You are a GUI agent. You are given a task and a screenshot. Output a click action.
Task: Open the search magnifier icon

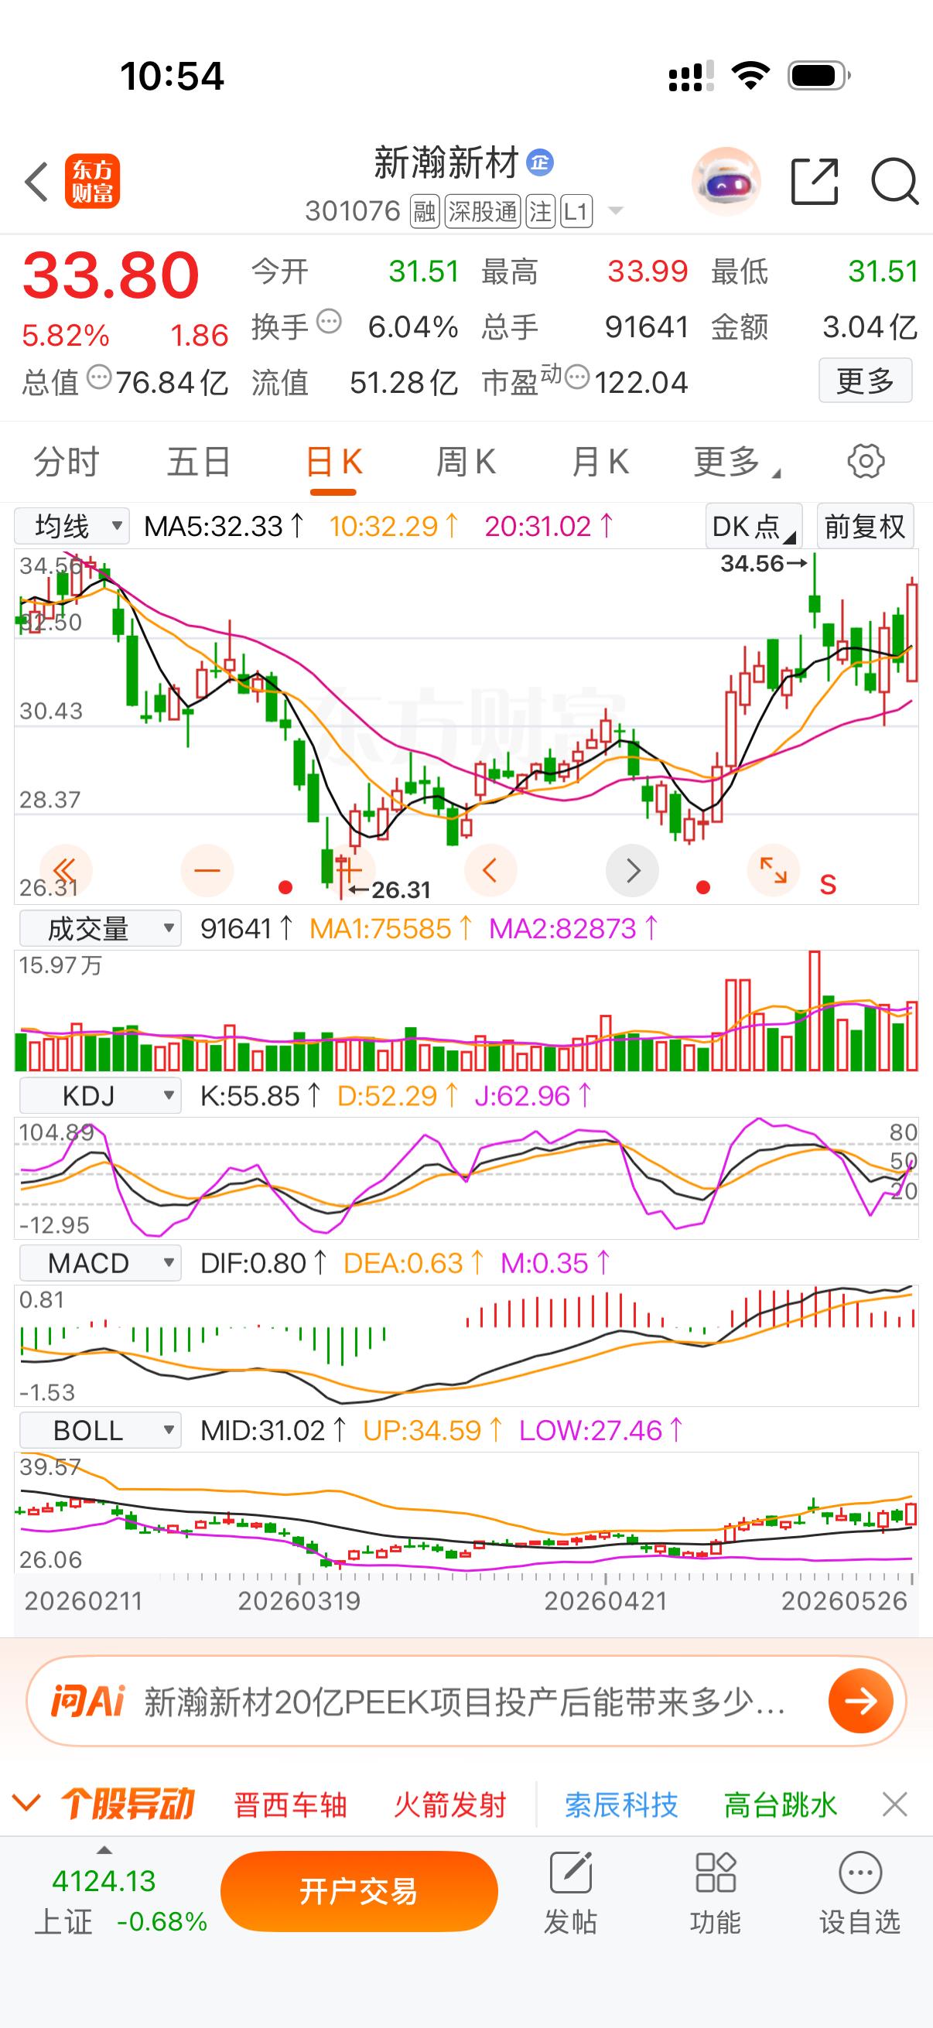click(x=895, y=182)
